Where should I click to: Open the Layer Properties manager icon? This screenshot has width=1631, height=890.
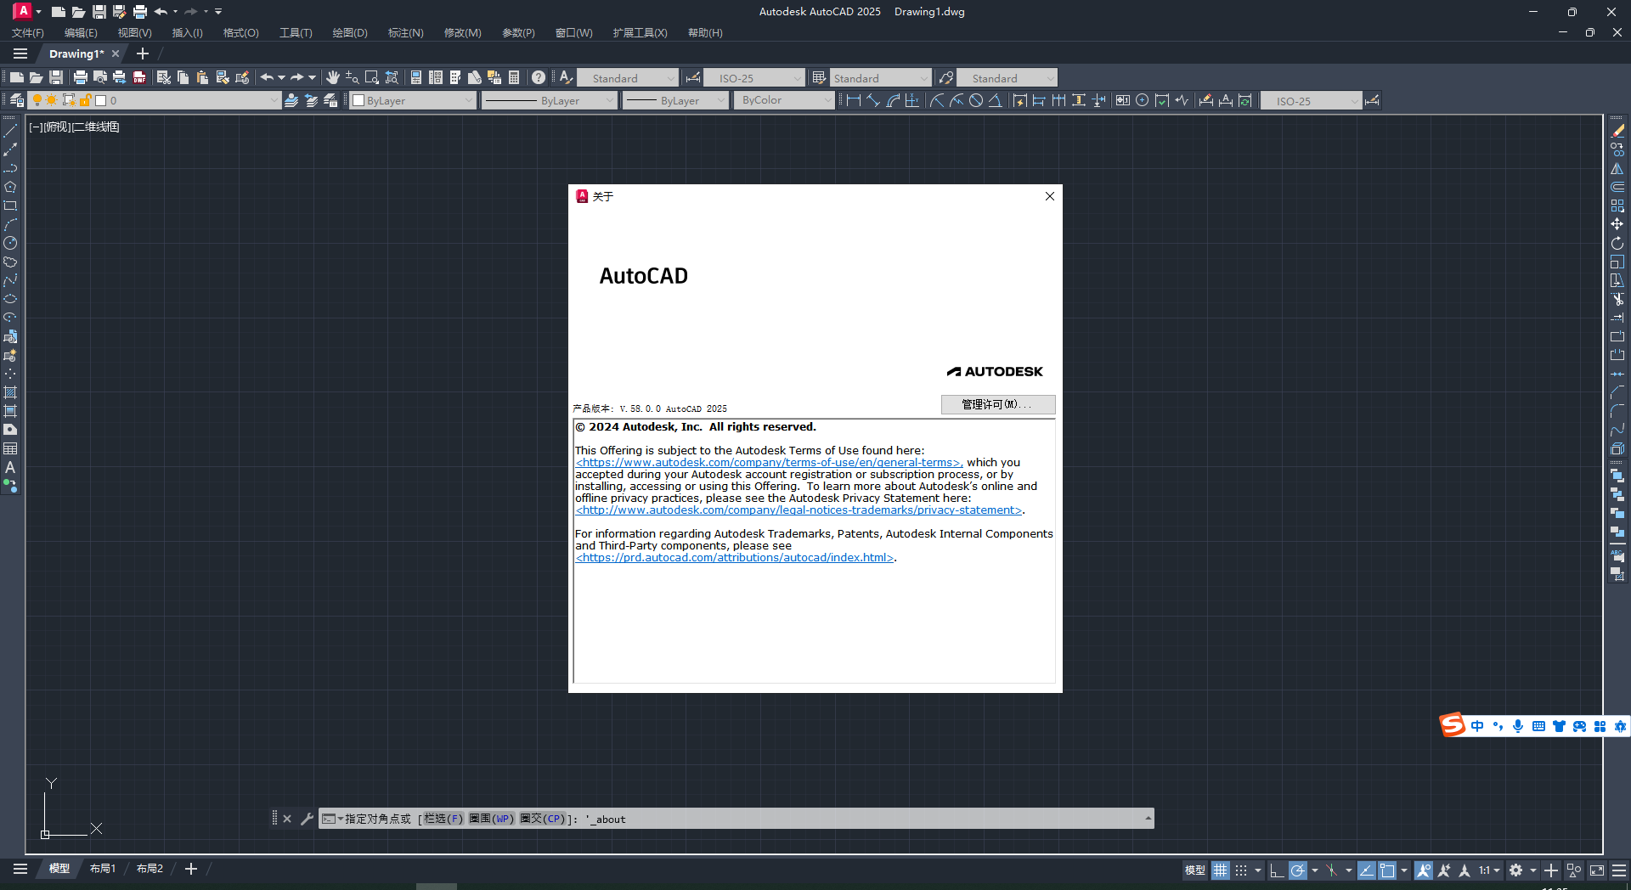coord(16,100)
